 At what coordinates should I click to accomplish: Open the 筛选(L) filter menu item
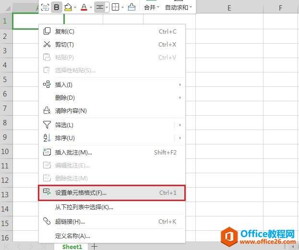coord(112,125)
